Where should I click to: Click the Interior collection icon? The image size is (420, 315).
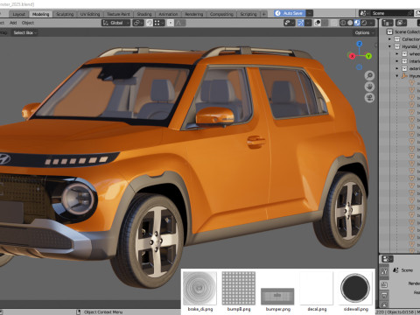(404, 61)
